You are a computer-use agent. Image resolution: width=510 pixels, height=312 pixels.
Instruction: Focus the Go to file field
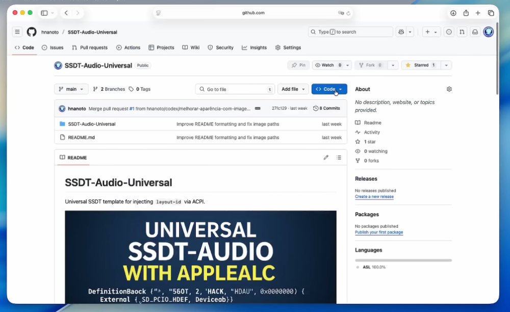tap(235, 89)
